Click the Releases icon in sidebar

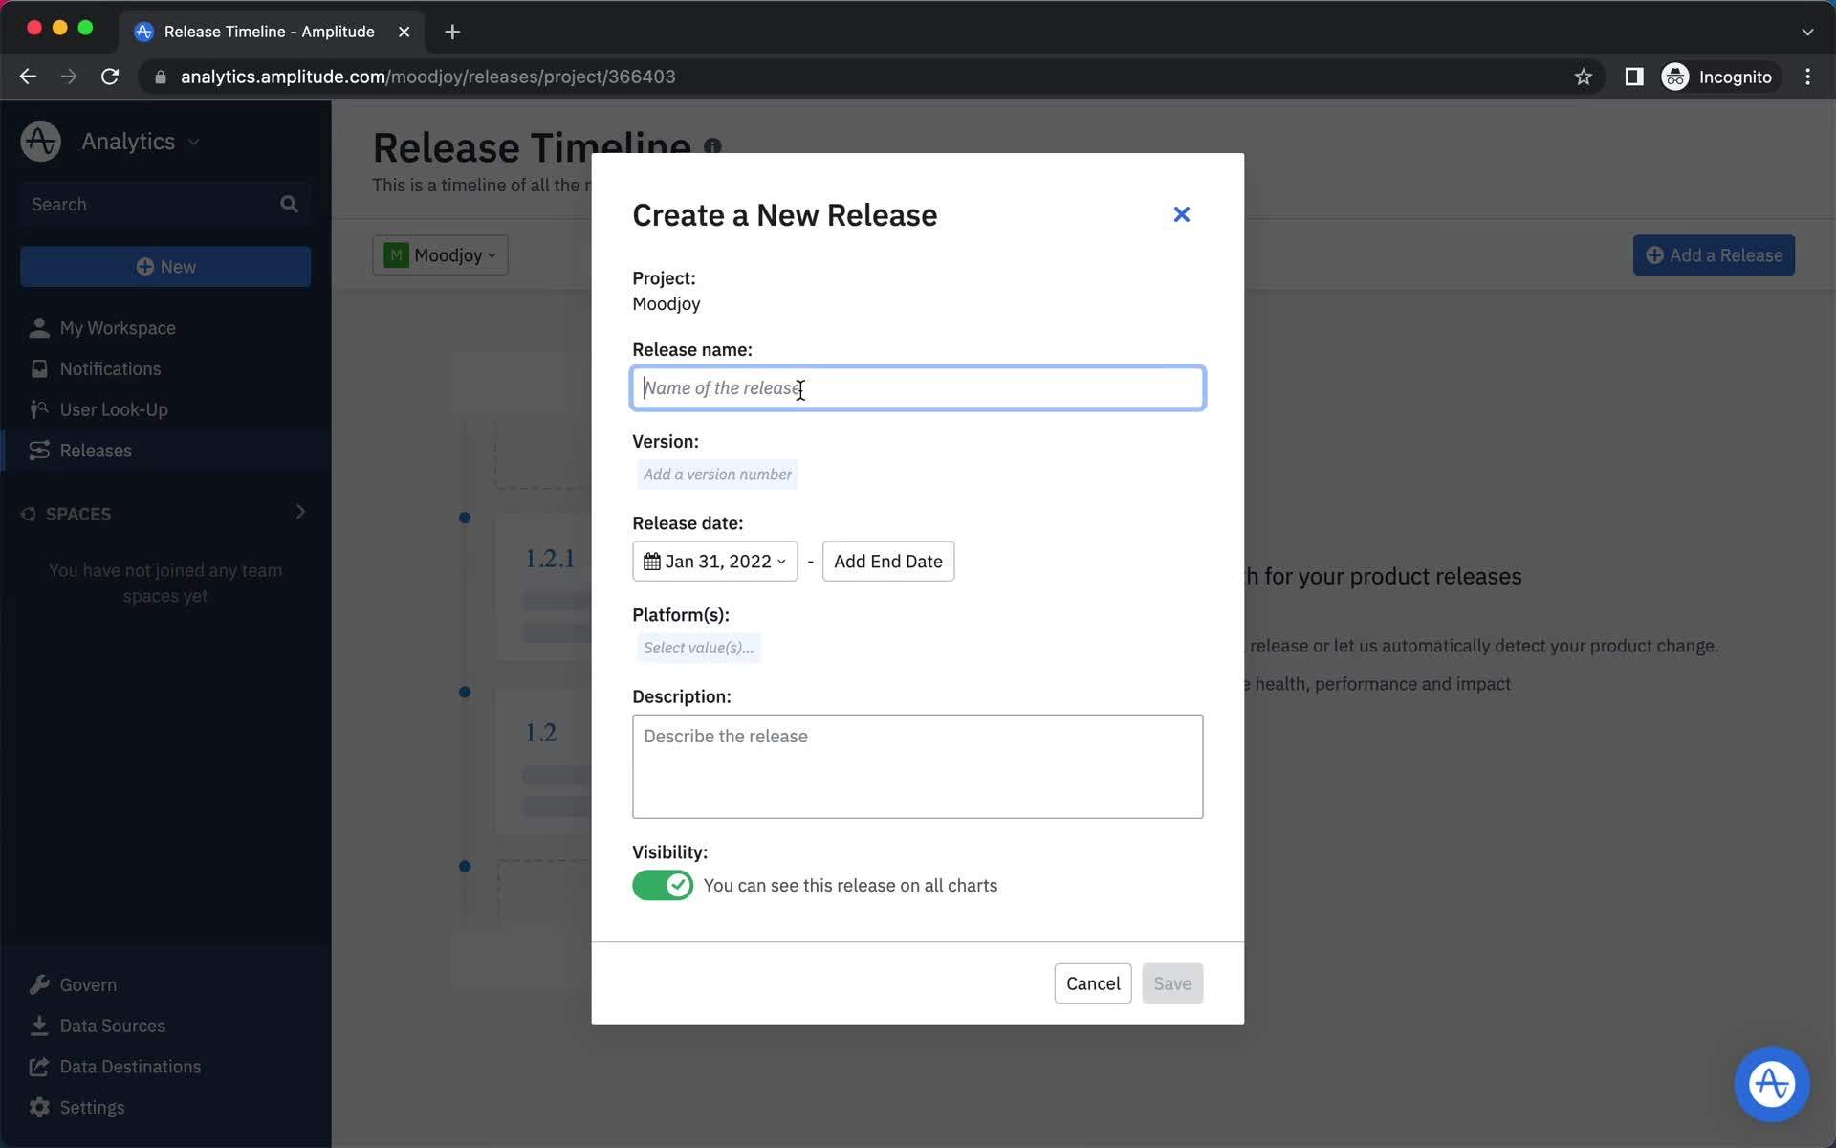pos(37,450)
